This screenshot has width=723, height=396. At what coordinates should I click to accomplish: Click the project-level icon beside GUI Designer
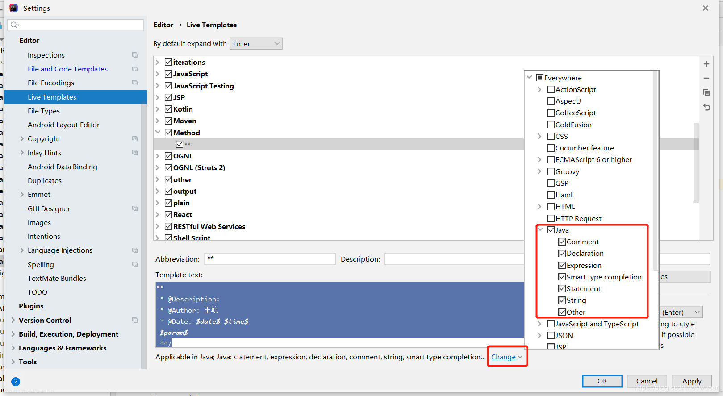click(135, 208)
